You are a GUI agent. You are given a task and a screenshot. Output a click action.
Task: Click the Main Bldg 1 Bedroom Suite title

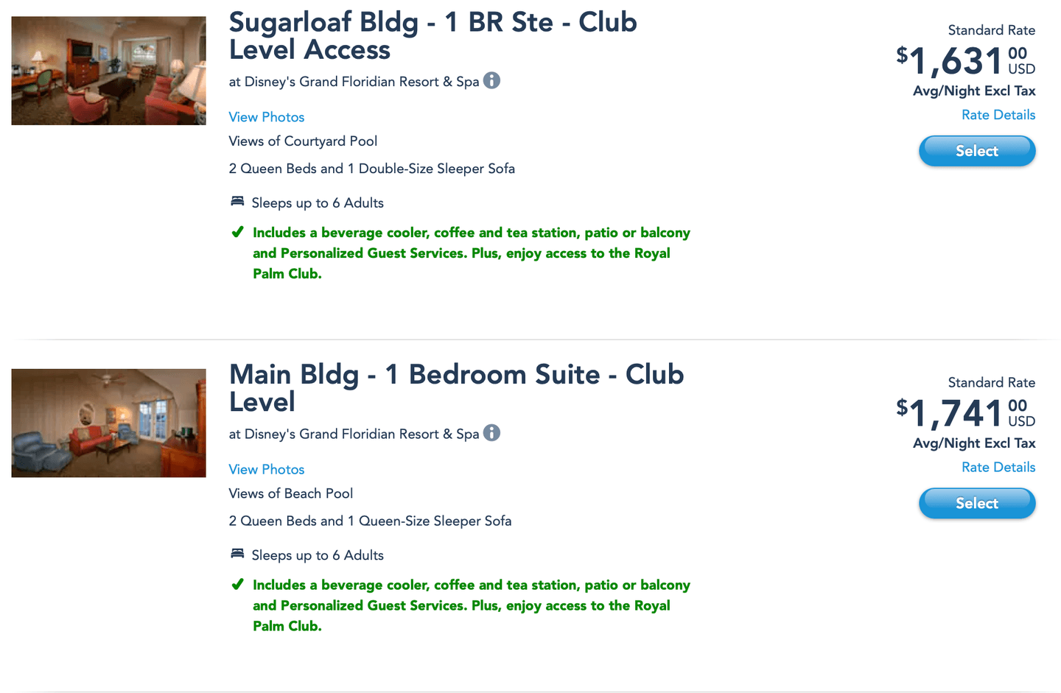(x=456, y=388)
